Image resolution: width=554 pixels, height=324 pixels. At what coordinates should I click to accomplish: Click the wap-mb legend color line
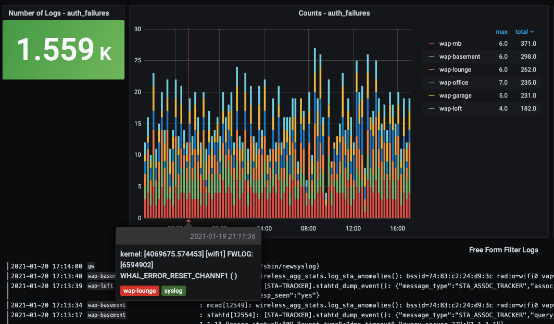point(432,44)
